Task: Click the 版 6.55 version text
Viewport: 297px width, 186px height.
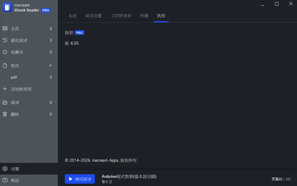Action: click(72, 43)
